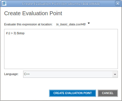Cancel the evaluation point dialog
This screenshot has width=122, height=101.
(108, 93)
